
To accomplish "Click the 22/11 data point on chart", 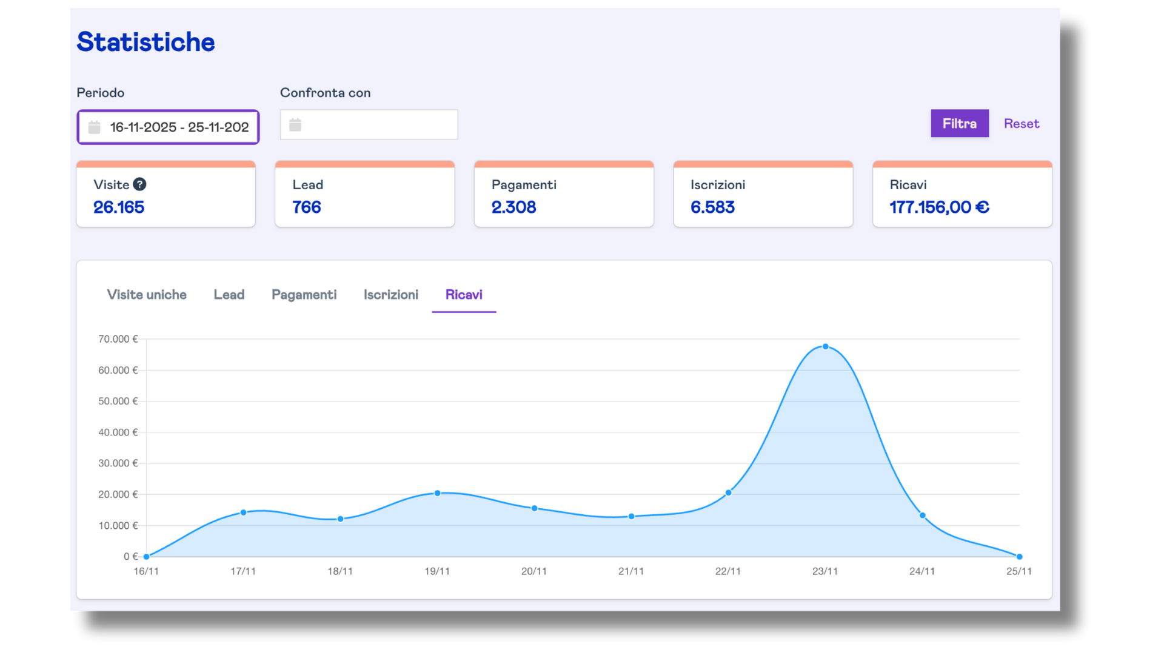I will coord(728,493).
